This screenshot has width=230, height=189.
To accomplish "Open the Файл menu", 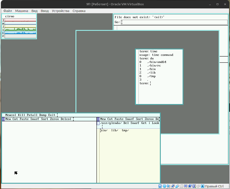I will pyautogui.click(x=8, y=11).
